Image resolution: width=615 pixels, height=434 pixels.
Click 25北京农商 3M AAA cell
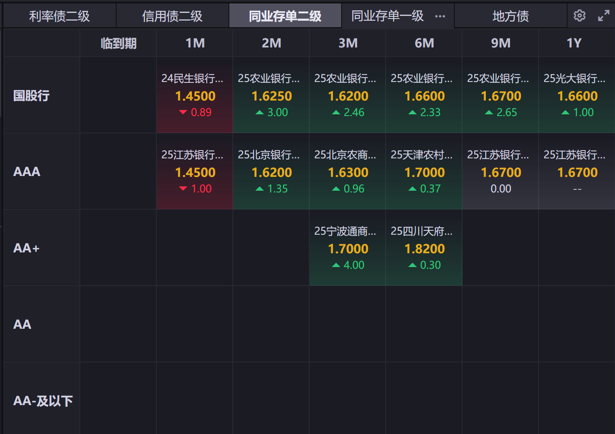tap(348, 172)
